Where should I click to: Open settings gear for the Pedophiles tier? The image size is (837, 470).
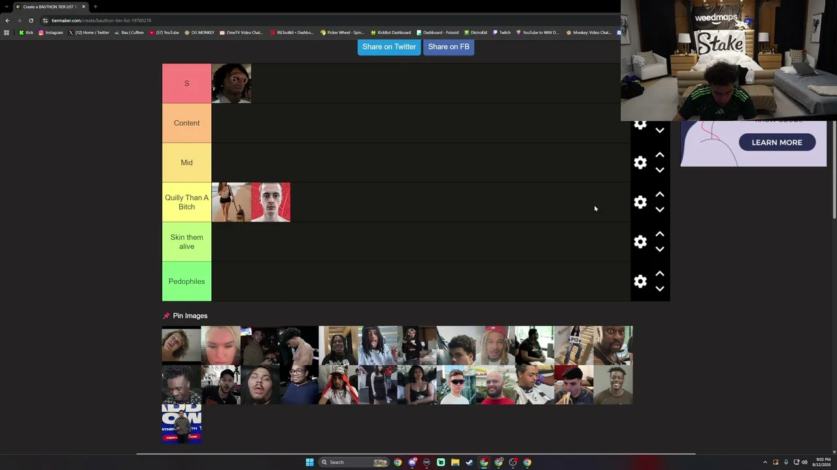tap(640, 281)
